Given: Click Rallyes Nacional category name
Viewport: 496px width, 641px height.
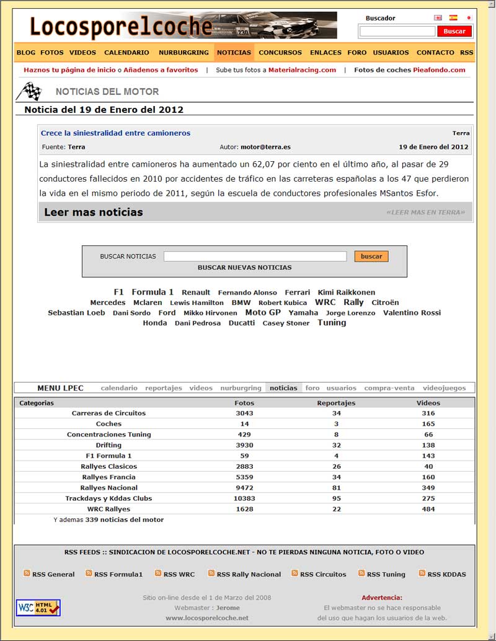Looking at the screenshot, I should pyautogui.click(x=108, y=488).
